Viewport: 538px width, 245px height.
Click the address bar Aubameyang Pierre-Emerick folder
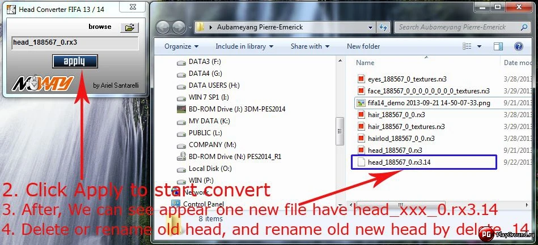point(260,27)
